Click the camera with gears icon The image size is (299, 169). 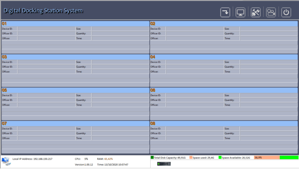pyautogui.click(x=271, y=12)
